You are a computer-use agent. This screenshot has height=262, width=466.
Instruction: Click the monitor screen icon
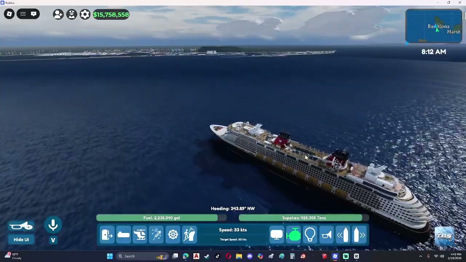(x=277, y=235)
